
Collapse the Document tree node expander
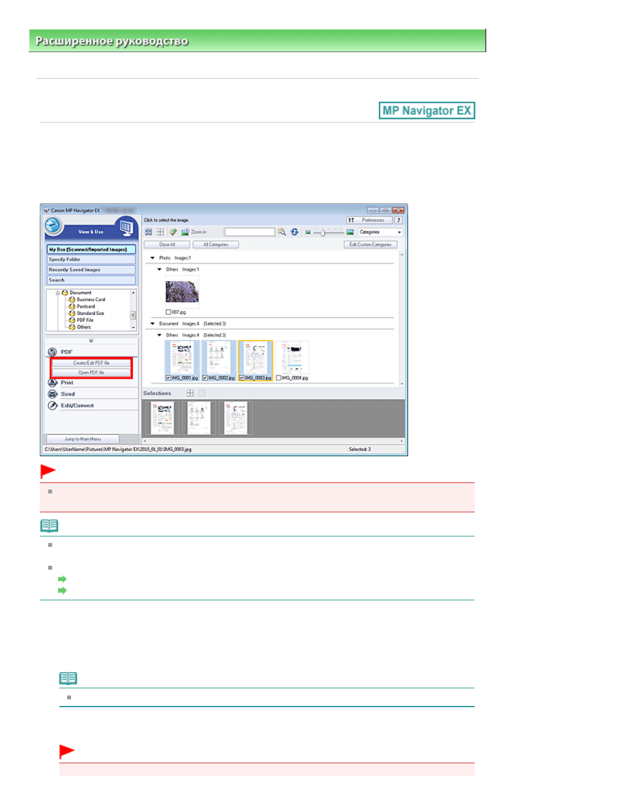(x=57, y=293)
